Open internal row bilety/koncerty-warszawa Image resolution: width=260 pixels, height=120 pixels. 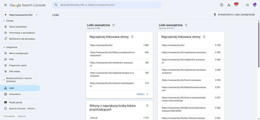[191, 89]
